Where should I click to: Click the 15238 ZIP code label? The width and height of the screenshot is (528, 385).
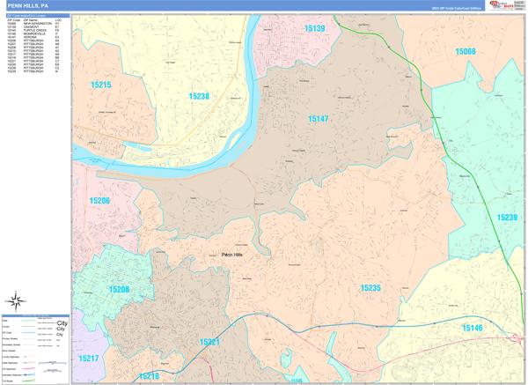pos(199,96)
